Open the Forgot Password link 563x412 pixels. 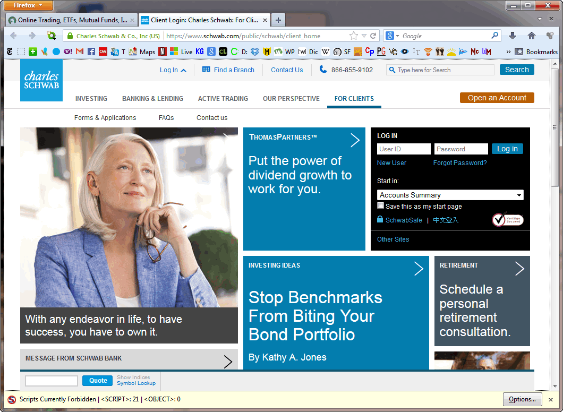tap(460, 163)
